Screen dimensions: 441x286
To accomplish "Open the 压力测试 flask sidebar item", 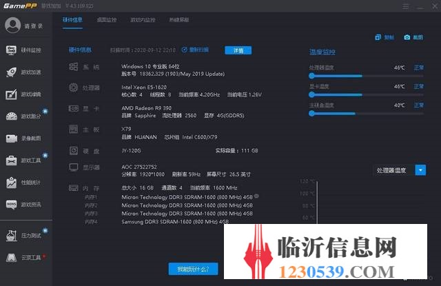I will click(23, 236).
